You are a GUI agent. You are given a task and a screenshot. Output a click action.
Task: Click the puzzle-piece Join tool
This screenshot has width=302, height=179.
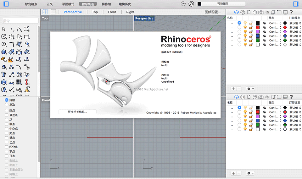(4, 59)
